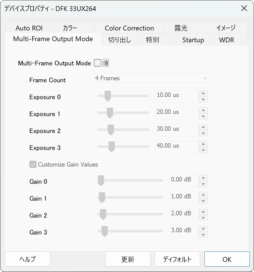Decrement Gain 3 using down arrow
The height and width of the screenshot is (272, 254).
tap(203, 235)
